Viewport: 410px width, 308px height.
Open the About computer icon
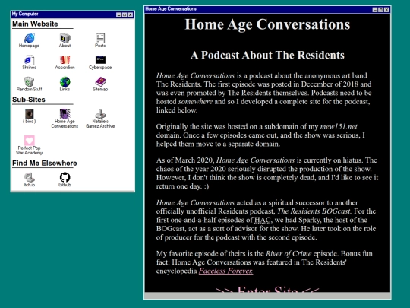coord(65,40)
